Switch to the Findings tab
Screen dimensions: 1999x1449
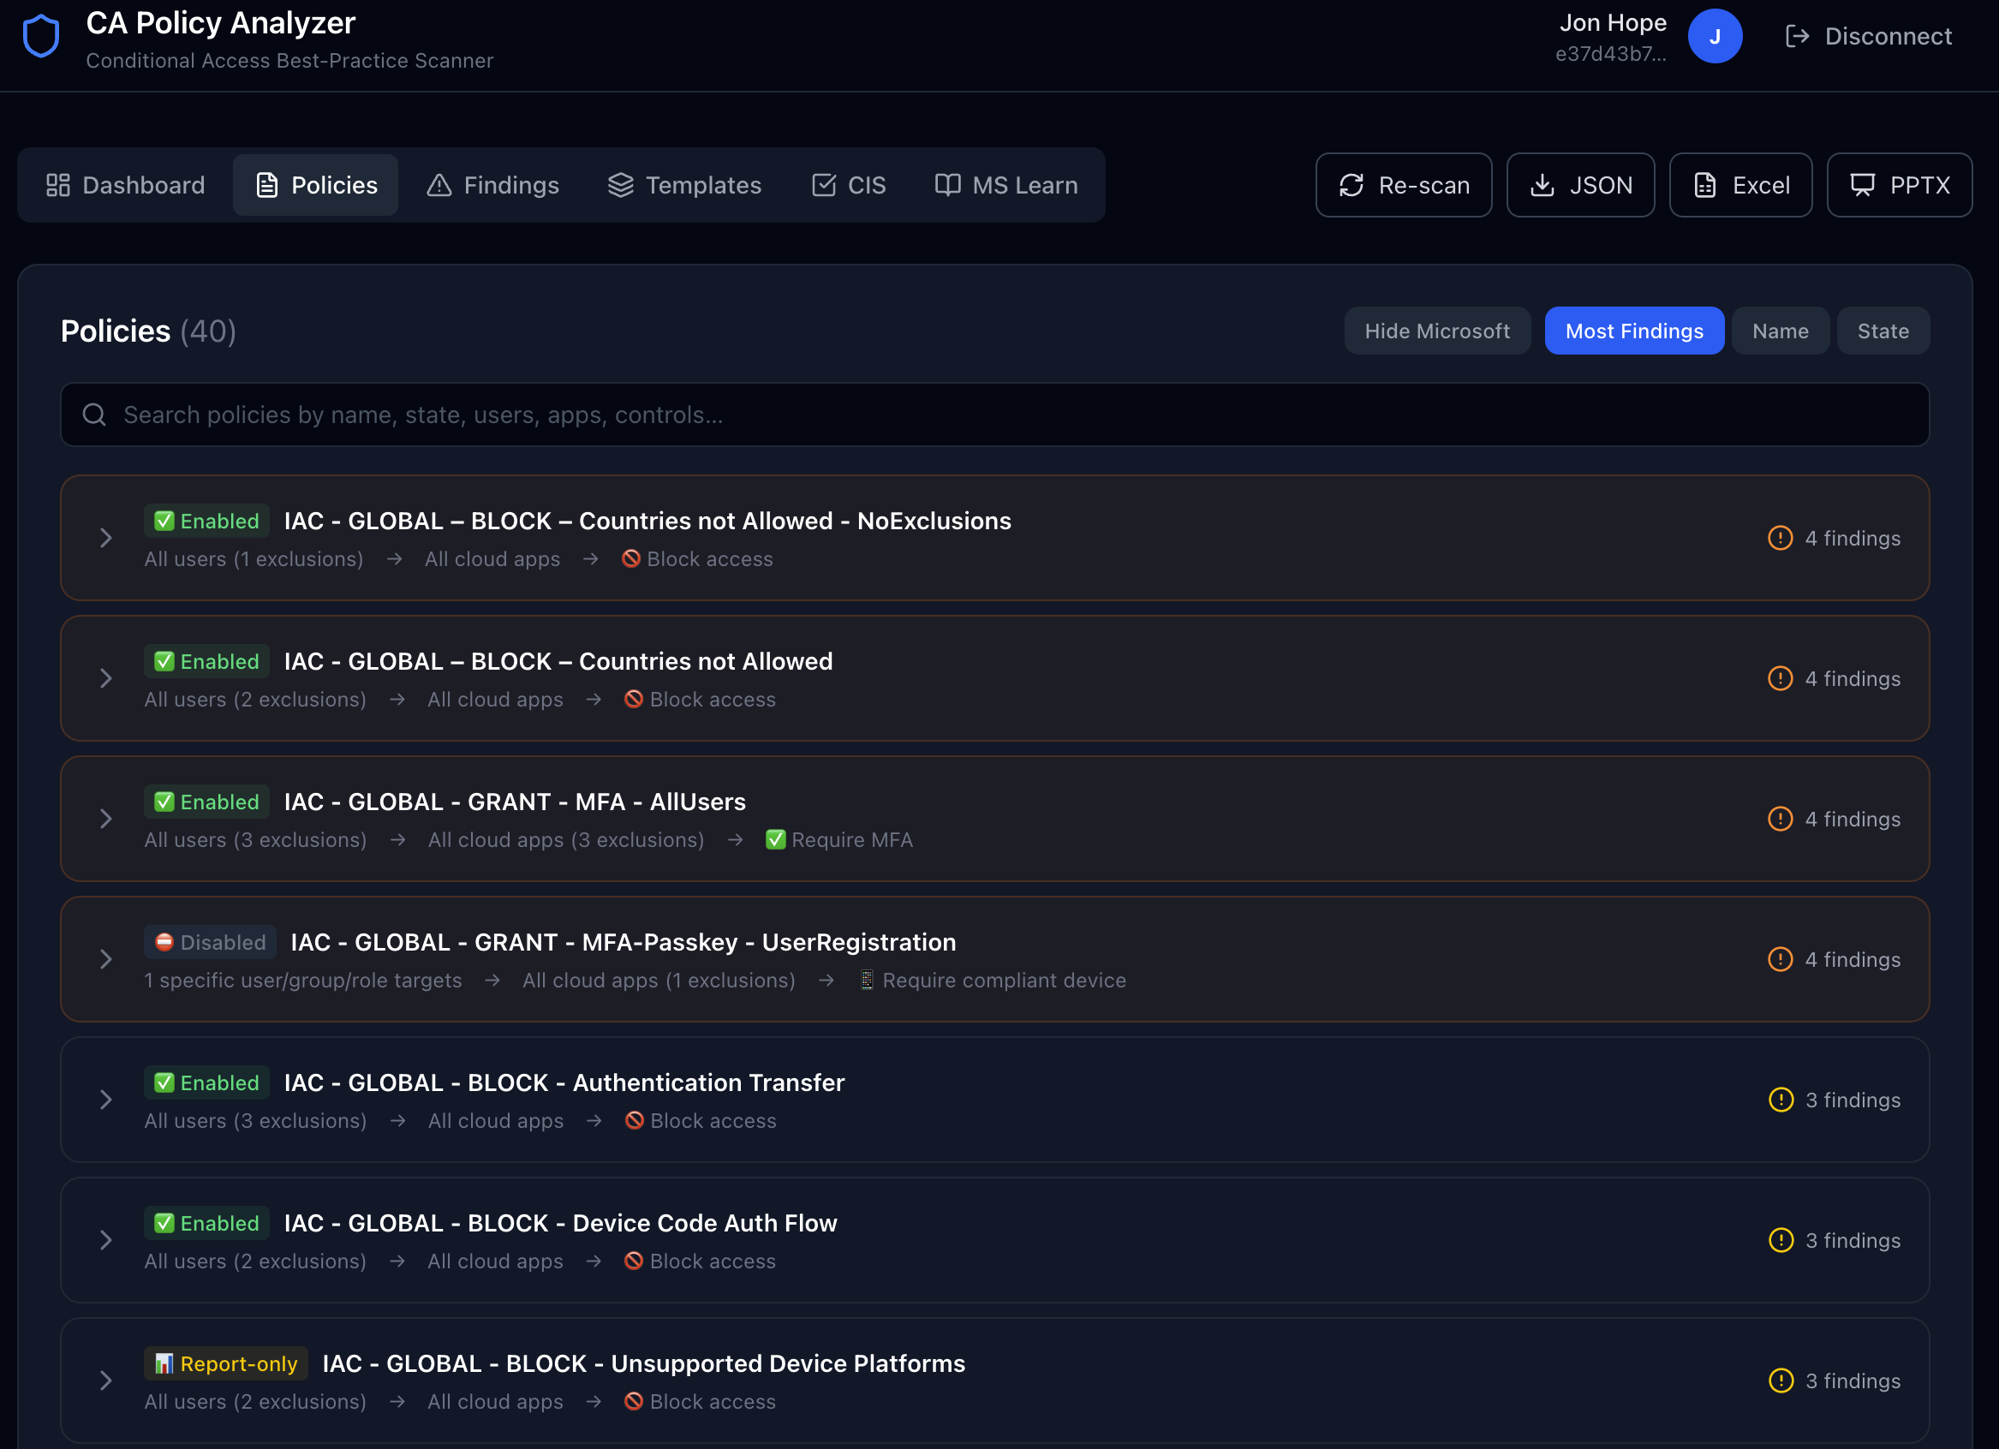click(492, 185)
